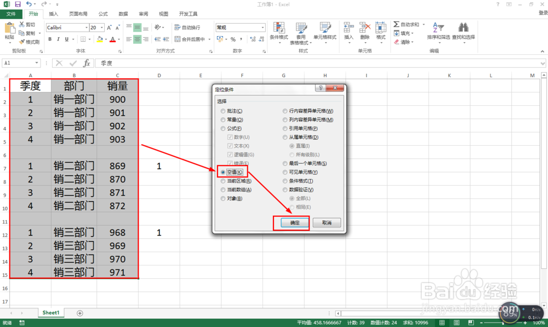Click the AutoSum (自动求和) icon
This screenshot has height=327, width=548.
pos(396,24)
